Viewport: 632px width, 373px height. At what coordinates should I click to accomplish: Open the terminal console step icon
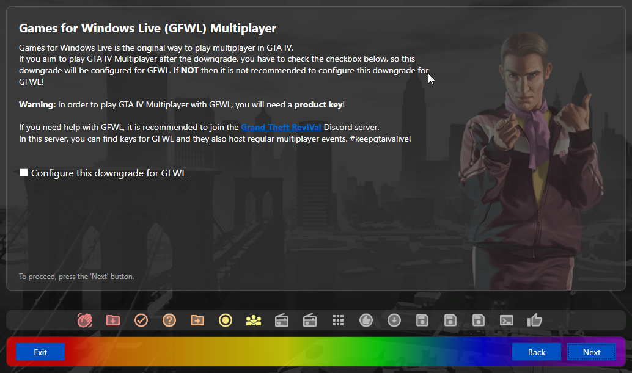(x=507, y=320)
